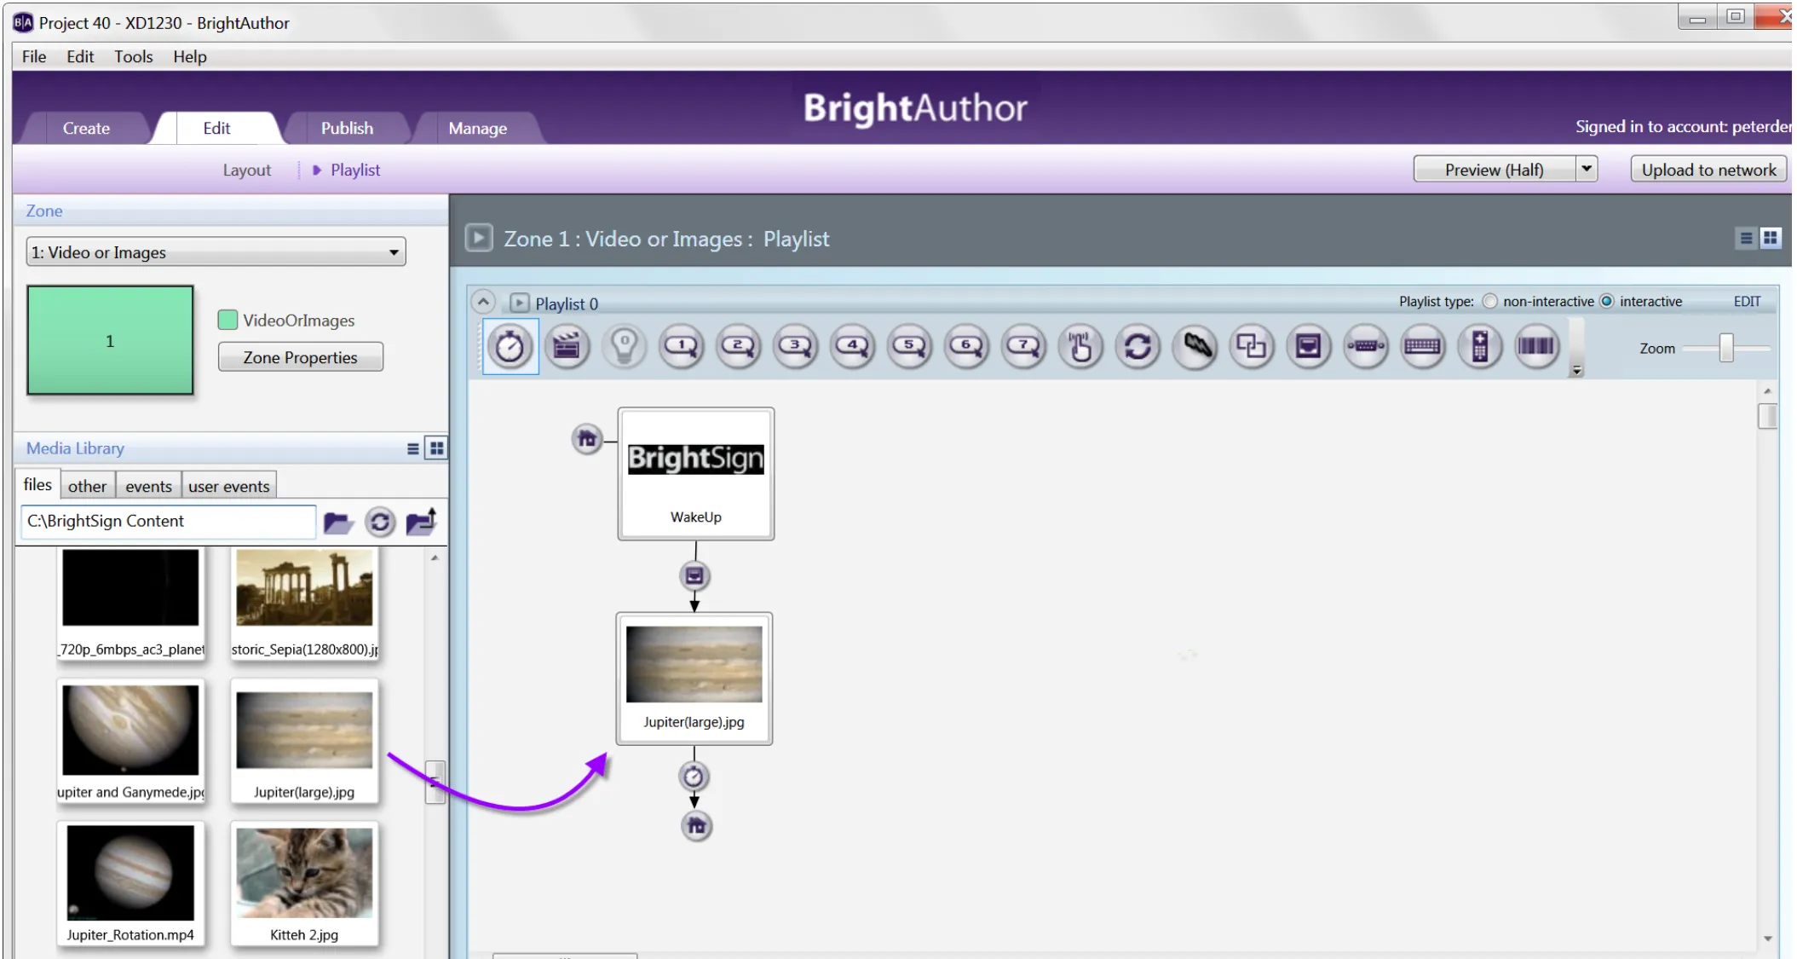1797x959 pixels.
Task: Select the media end clapperboard event
Action: click(567, 347)
